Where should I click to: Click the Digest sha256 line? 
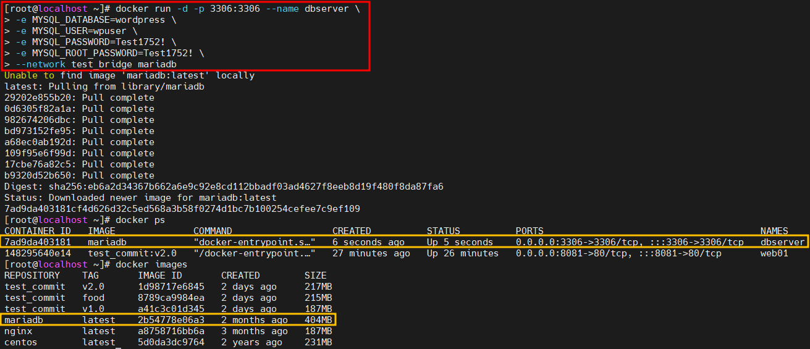pyautogui.click(x=224, y=187)
